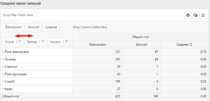Select the Общий итог column header
This screenshot has width=210, height=101.
pyautogui.click(x=141, y=37)
